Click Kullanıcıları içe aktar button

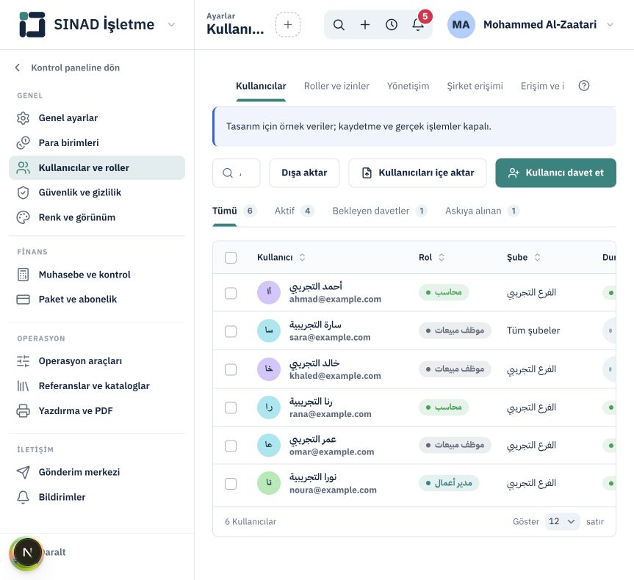tap(418, 173)
